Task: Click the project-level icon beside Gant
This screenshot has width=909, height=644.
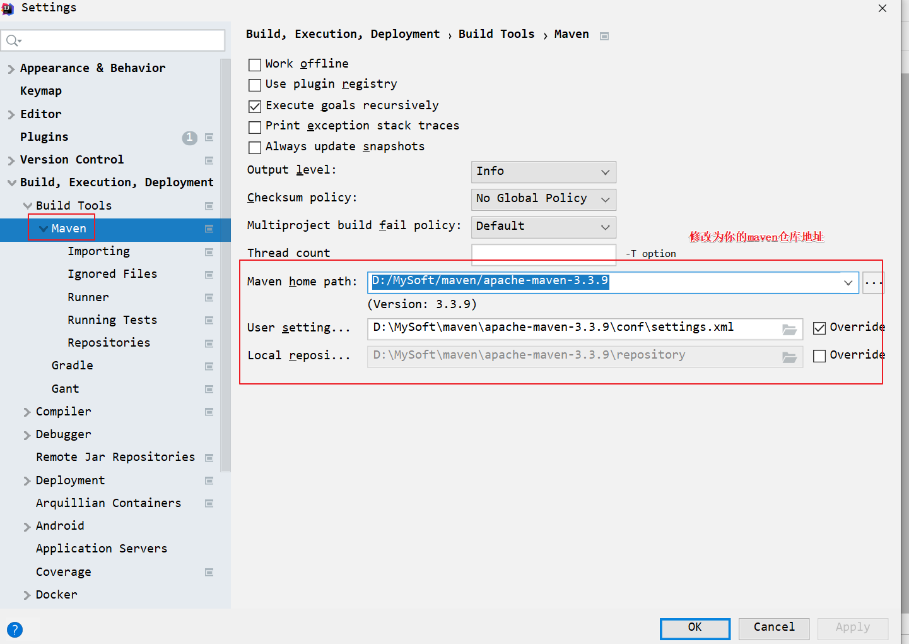Action: (209, 389)
